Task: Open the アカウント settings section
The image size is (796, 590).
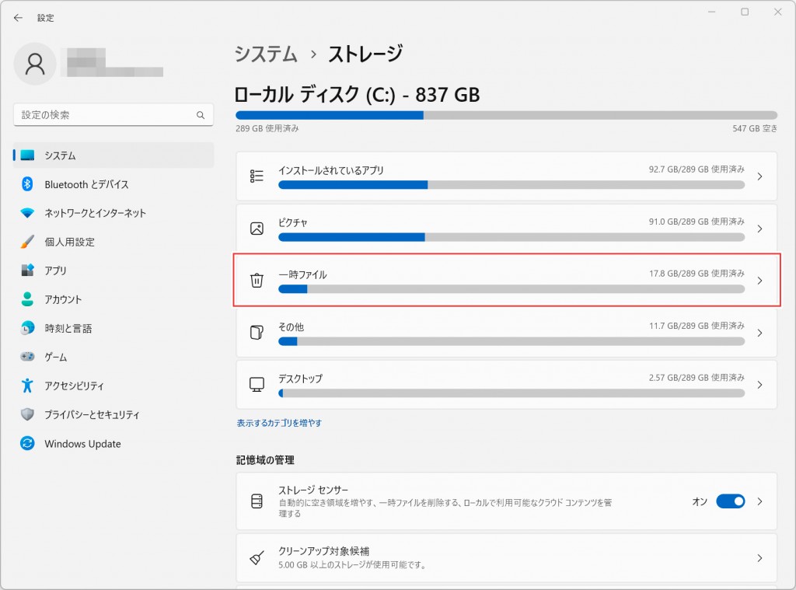Action: pos(63,299)
